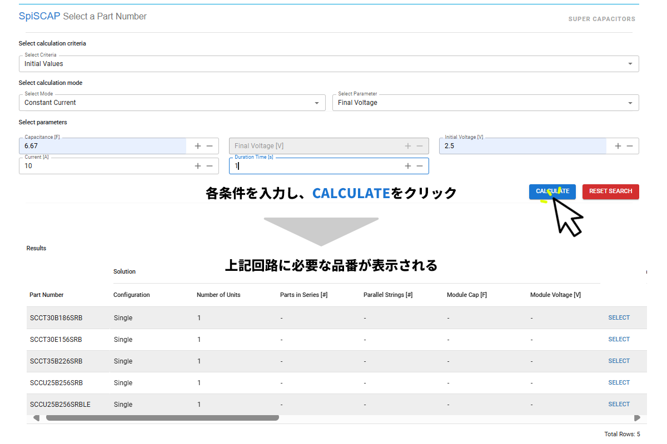Click the Module Cap [F] column header
This screenshot has height=444, width=667.
[x=467, y=295]
